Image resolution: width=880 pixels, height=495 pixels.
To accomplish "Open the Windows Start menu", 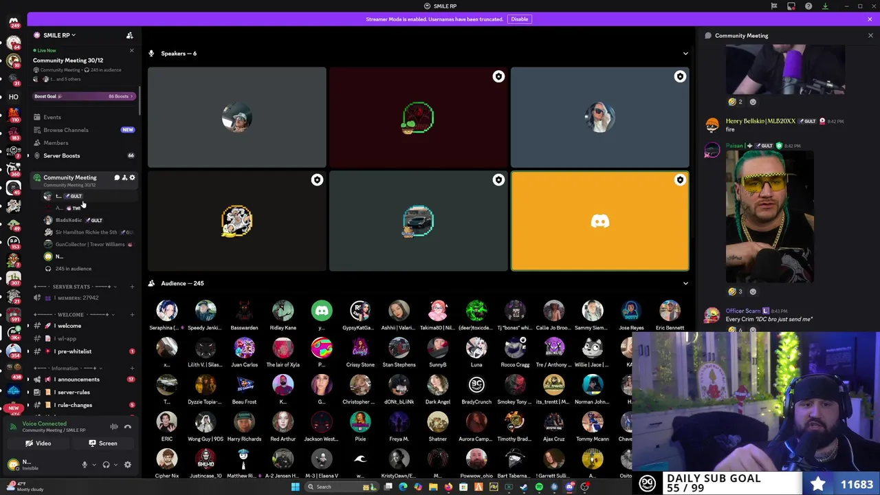I will tap(295, 487).
